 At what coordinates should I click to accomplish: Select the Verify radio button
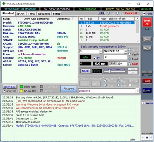pyautogui.click(x=130, y=54)
